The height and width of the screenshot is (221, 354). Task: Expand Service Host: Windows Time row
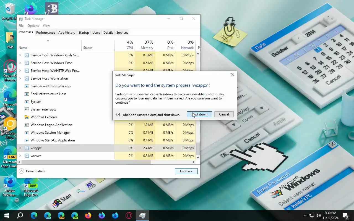click(20, 63)
